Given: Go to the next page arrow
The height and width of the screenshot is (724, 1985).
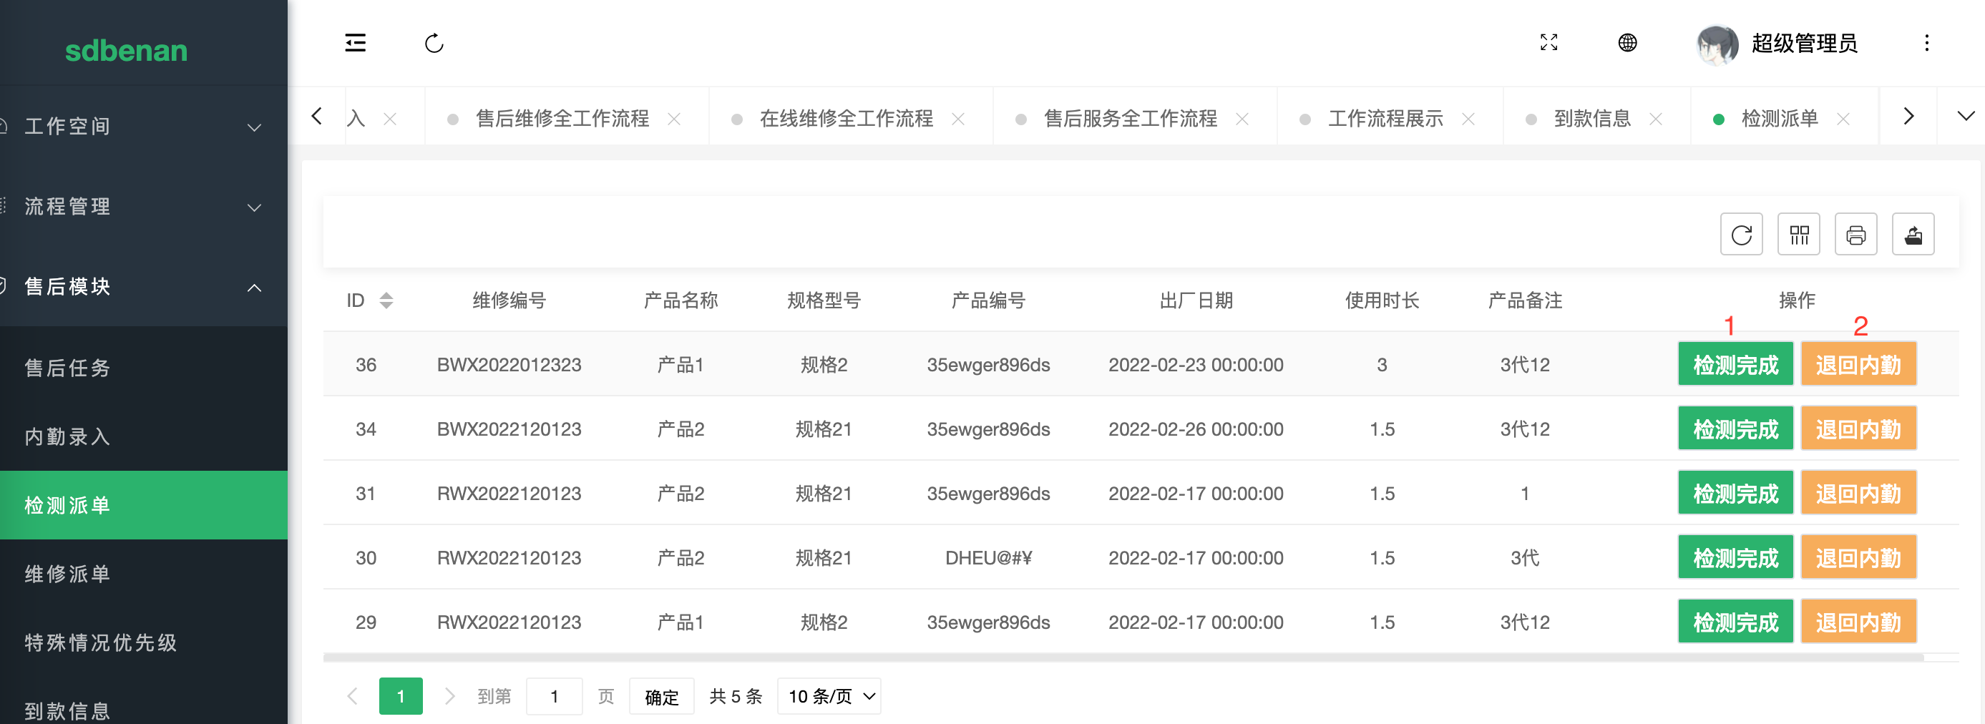Looking at the screenshot, I should (x=449, y=696).
